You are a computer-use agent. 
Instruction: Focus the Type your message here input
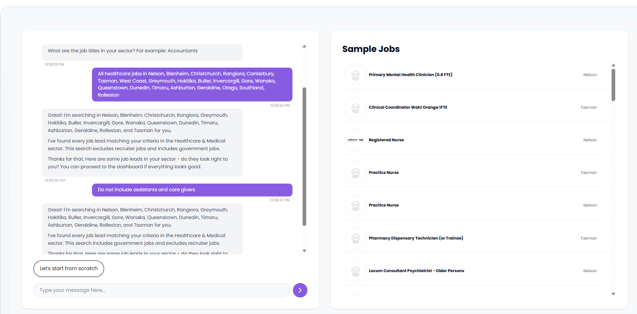coord(161,290)
